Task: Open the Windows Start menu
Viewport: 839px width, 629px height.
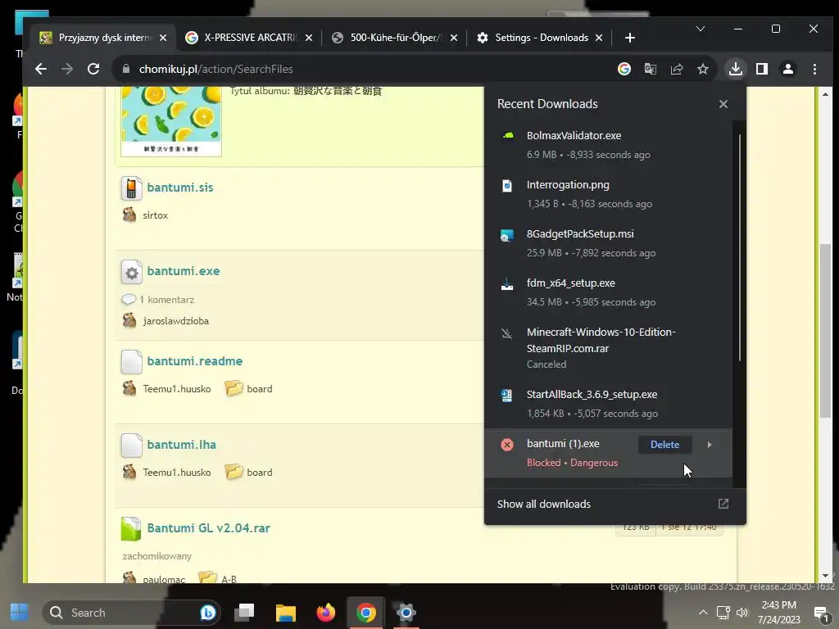Action: [20, 613]
